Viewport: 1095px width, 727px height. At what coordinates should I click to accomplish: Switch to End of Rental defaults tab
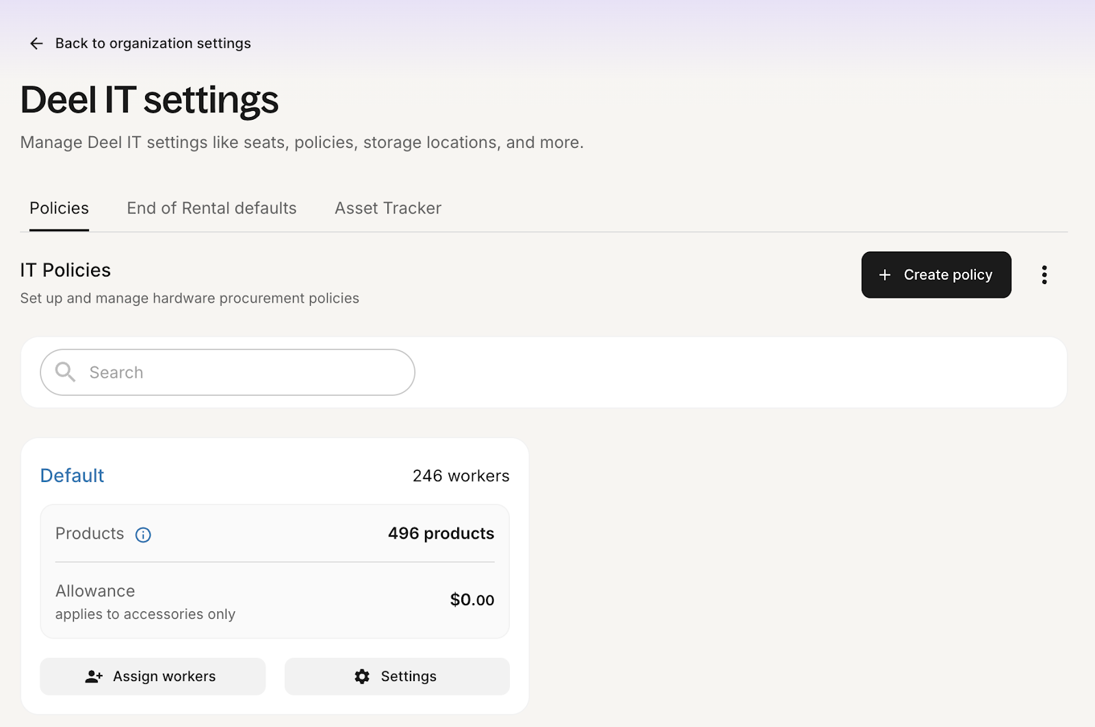pyautogui.click(x=211, y=208)
